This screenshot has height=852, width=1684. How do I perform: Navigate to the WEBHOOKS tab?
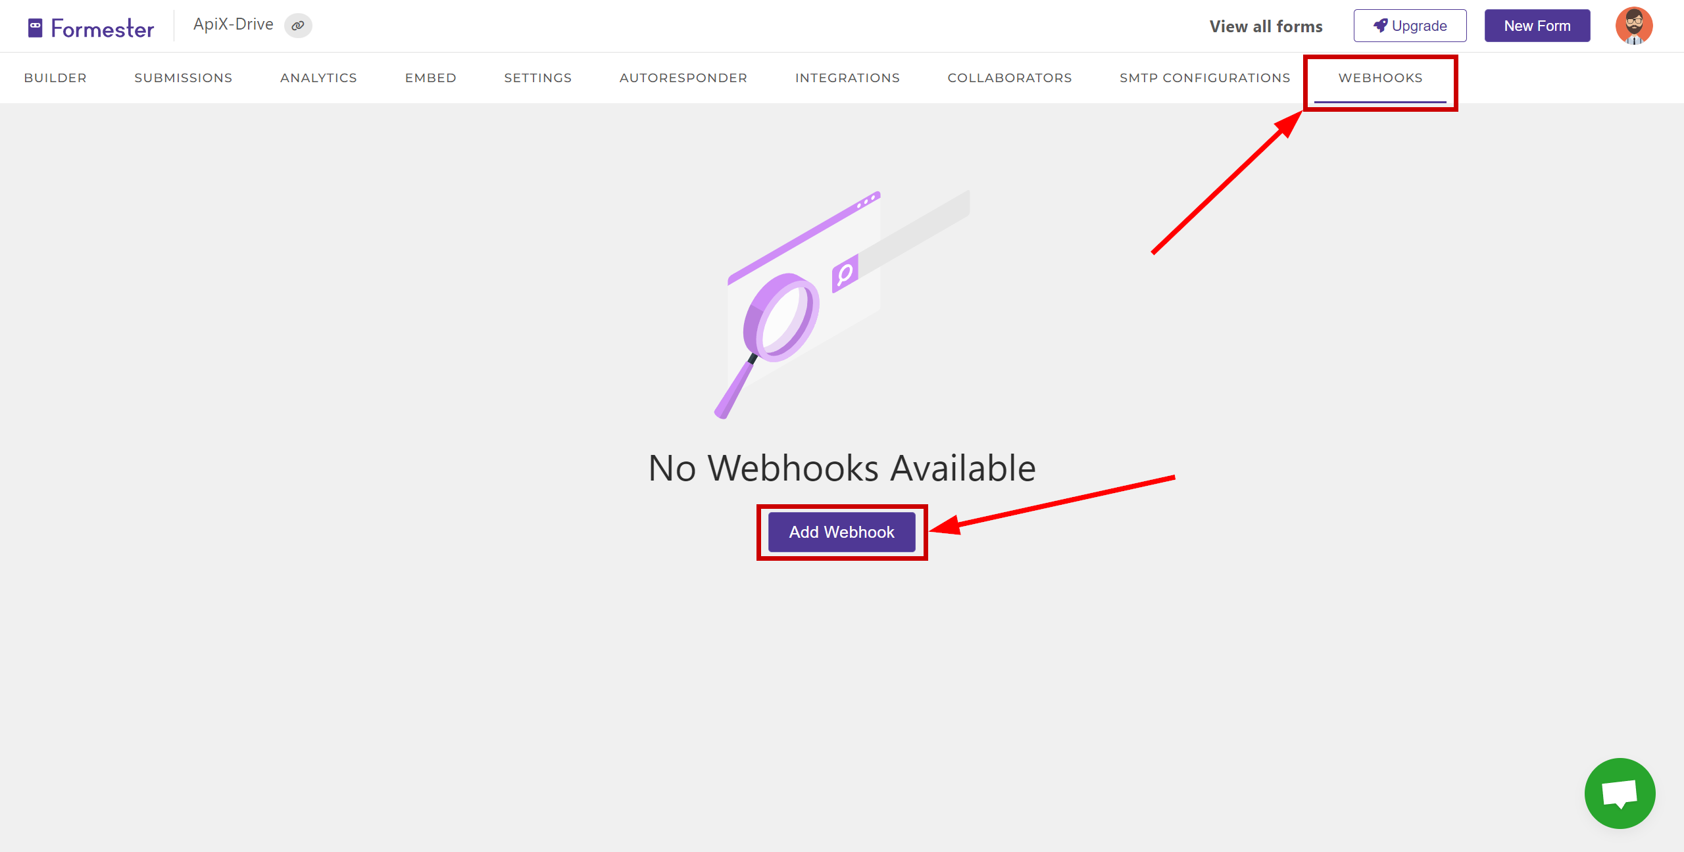tap(1381, 77)
